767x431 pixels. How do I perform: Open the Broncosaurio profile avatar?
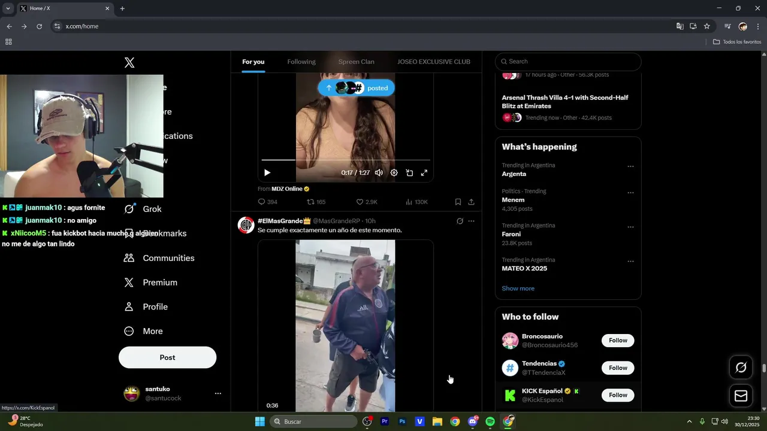[510, 341]
